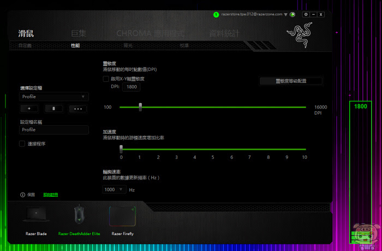382x251 pixels.
Task: Click the green online status icon
Action: (293, 15)
